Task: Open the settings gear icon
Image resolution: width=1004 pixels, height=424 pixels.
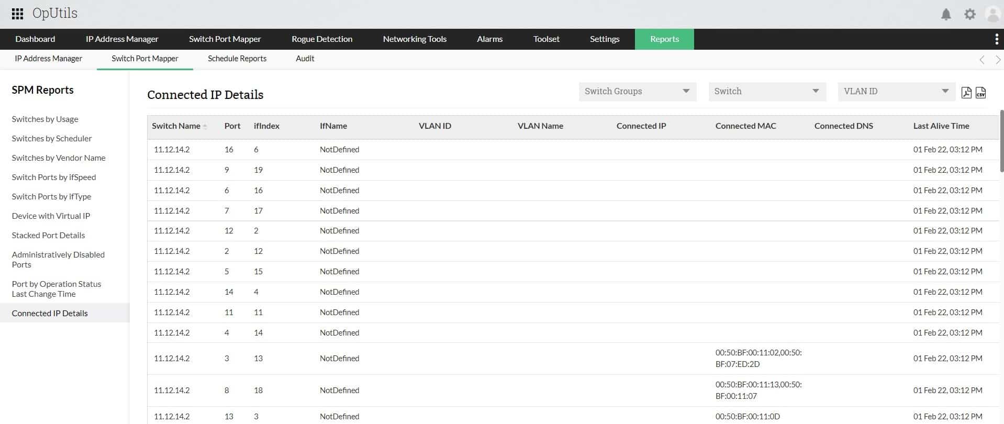Action: tap(970, 14)
